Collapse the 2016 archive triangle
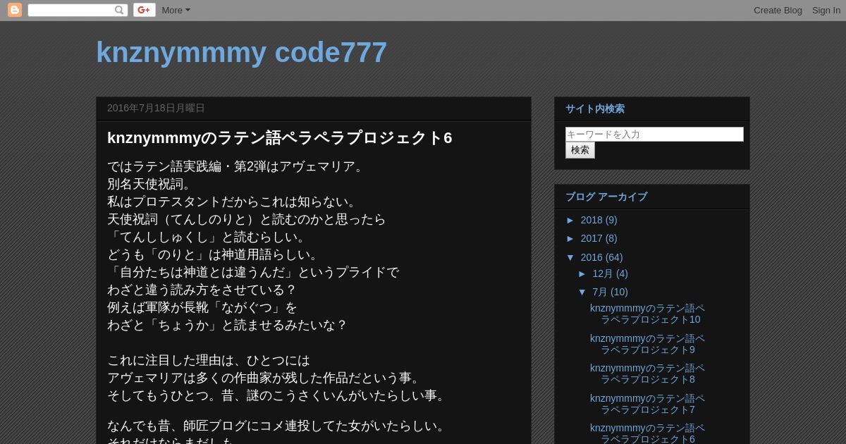Image resolution: width=846 pixels, height=444 pixels. click(571, 257)
